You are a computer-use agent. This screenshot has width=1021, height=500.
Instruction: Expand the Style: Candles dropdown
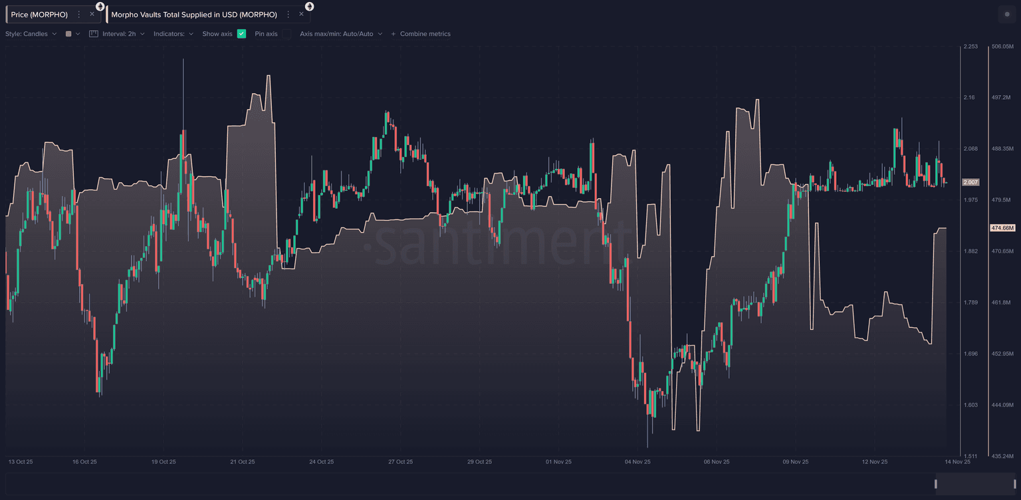point(31,34)
